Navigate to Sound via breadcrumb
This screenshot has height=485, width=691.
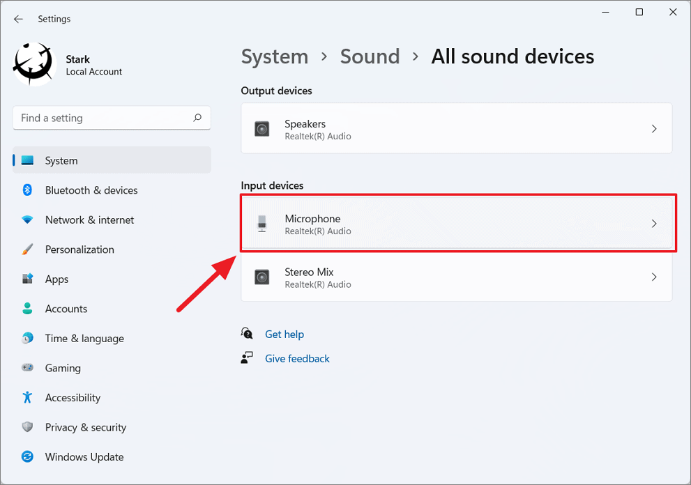(370, 56)
